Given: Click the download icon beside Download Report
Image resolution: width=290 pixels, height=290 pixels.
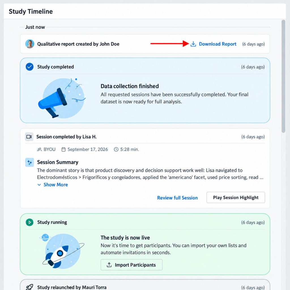Looking at the screenshot, I should point(193,44).
